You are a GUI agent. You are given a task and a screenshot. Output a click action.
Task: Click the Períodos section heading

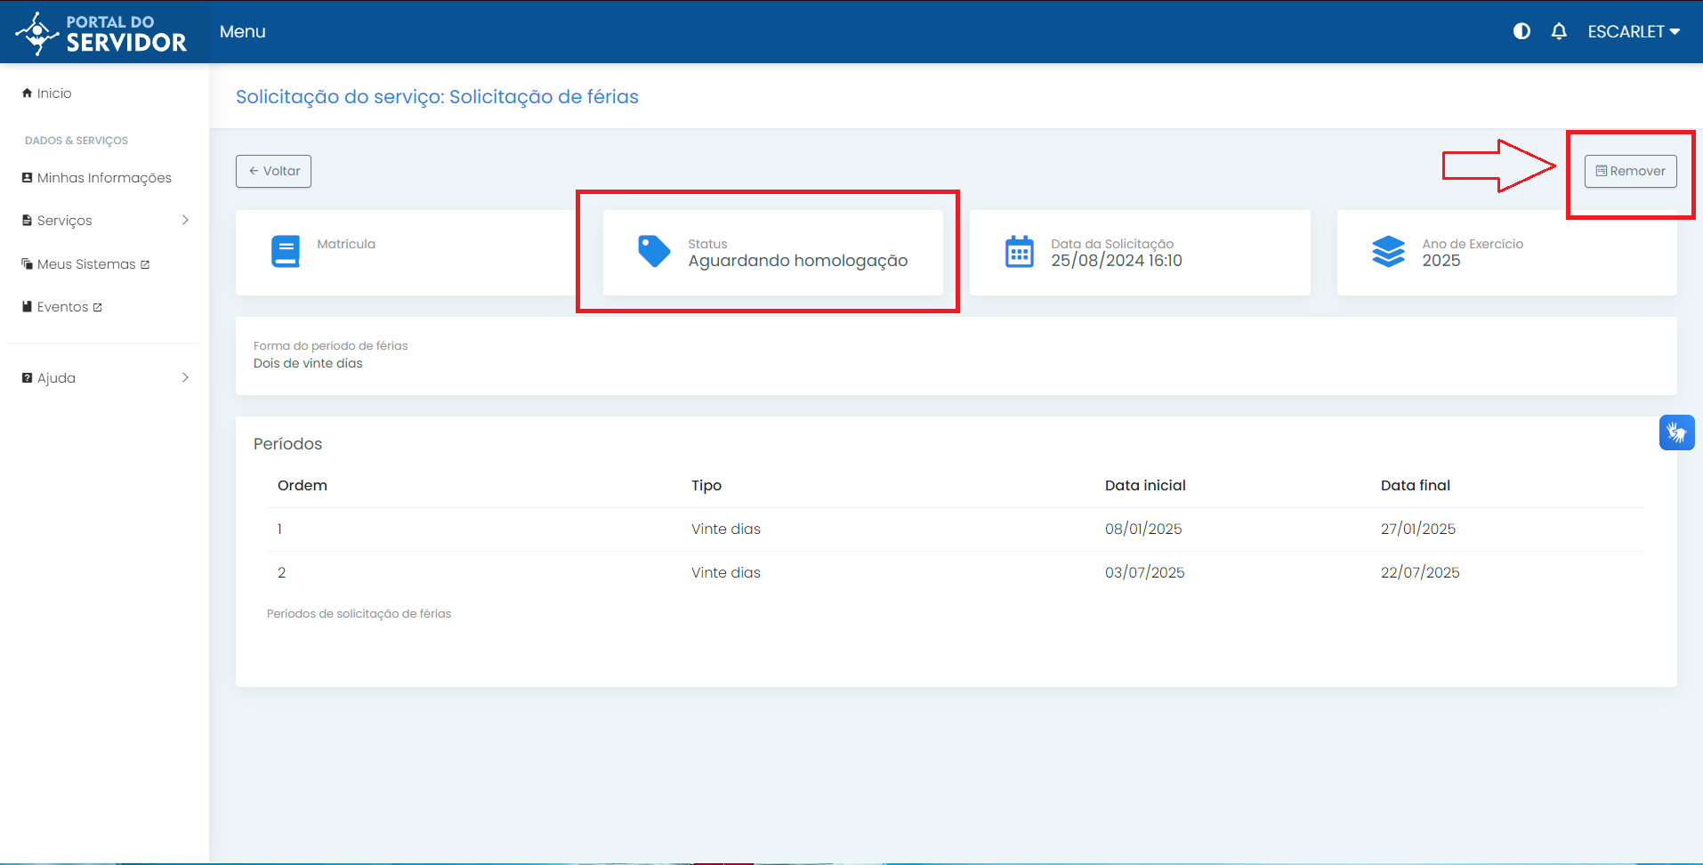[287, 443]
